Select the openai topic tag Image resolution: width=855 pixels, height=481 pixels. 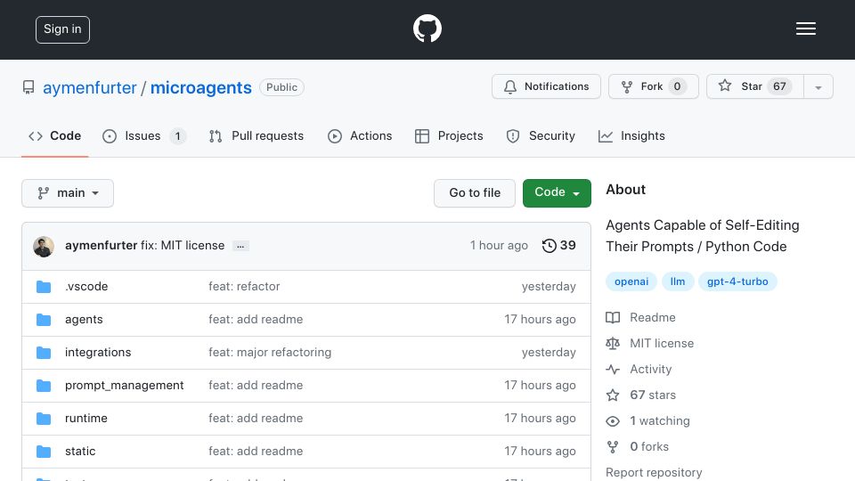point(631,281)
